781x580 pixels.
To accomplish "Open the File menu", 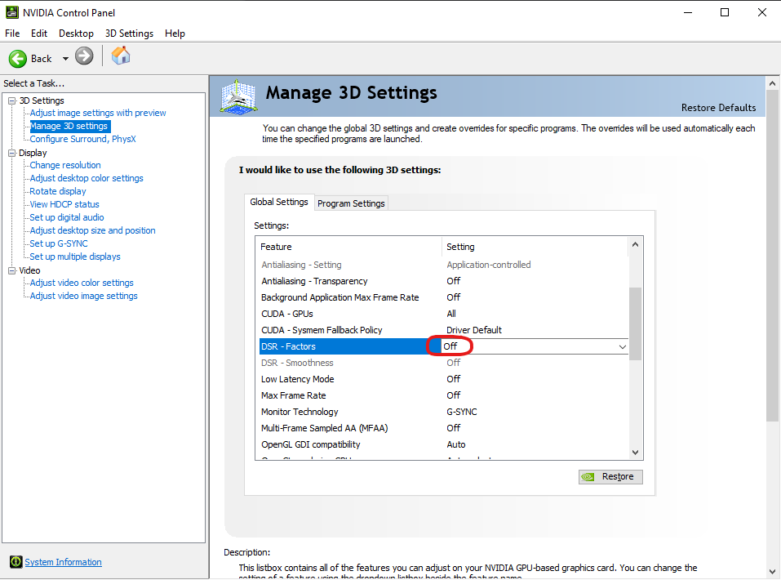I will click(x=12, y=33).
